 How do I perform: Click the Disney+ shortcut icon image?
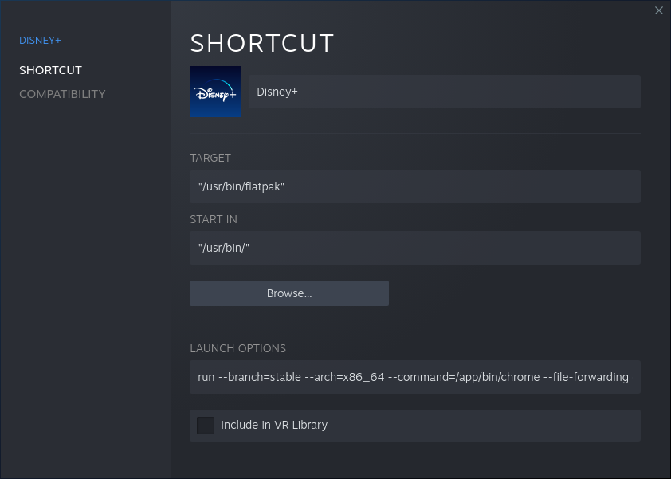pos(215,92)
